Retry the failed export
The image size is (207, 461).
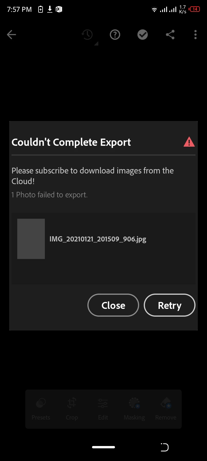pyautogui.click(x=170, y=305)
